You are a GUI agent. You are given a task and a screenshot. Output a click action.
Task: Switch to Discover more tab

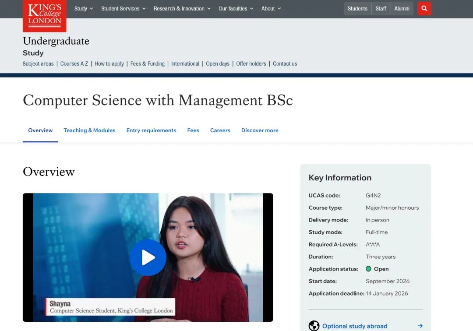pyautogui.click(x=260, y=130)
